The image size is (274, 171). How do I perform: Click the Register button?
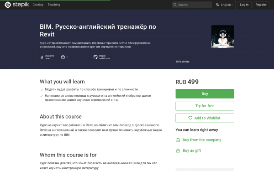tap(261, 5)
